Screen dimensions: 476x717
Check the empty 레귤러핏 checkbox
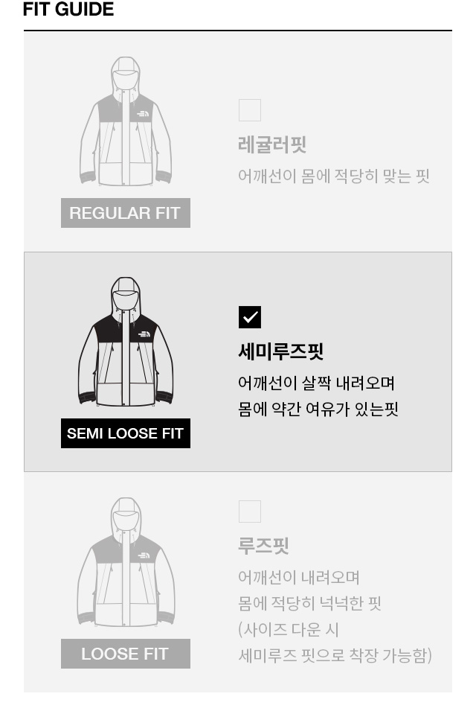(x=250, y=109)
